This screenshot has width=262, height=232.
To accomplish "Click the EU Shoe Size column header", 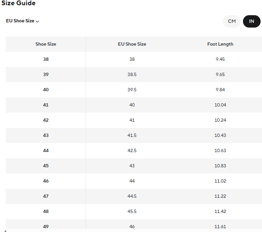I will pyautogui.click(x=132, y=44).
